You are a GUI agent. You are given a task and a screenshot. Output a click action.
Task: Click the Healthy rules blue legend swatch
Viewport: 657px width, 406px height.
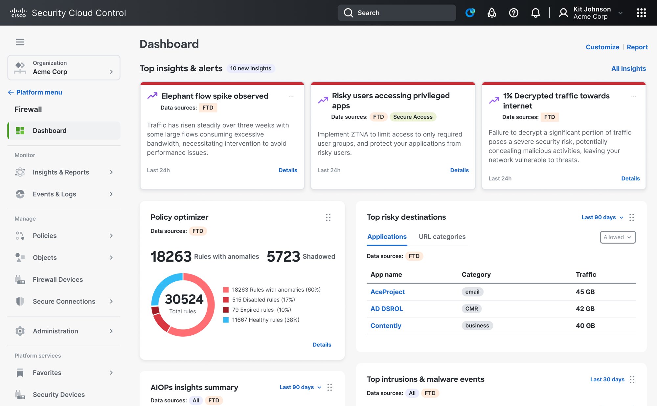pos(226,320)
